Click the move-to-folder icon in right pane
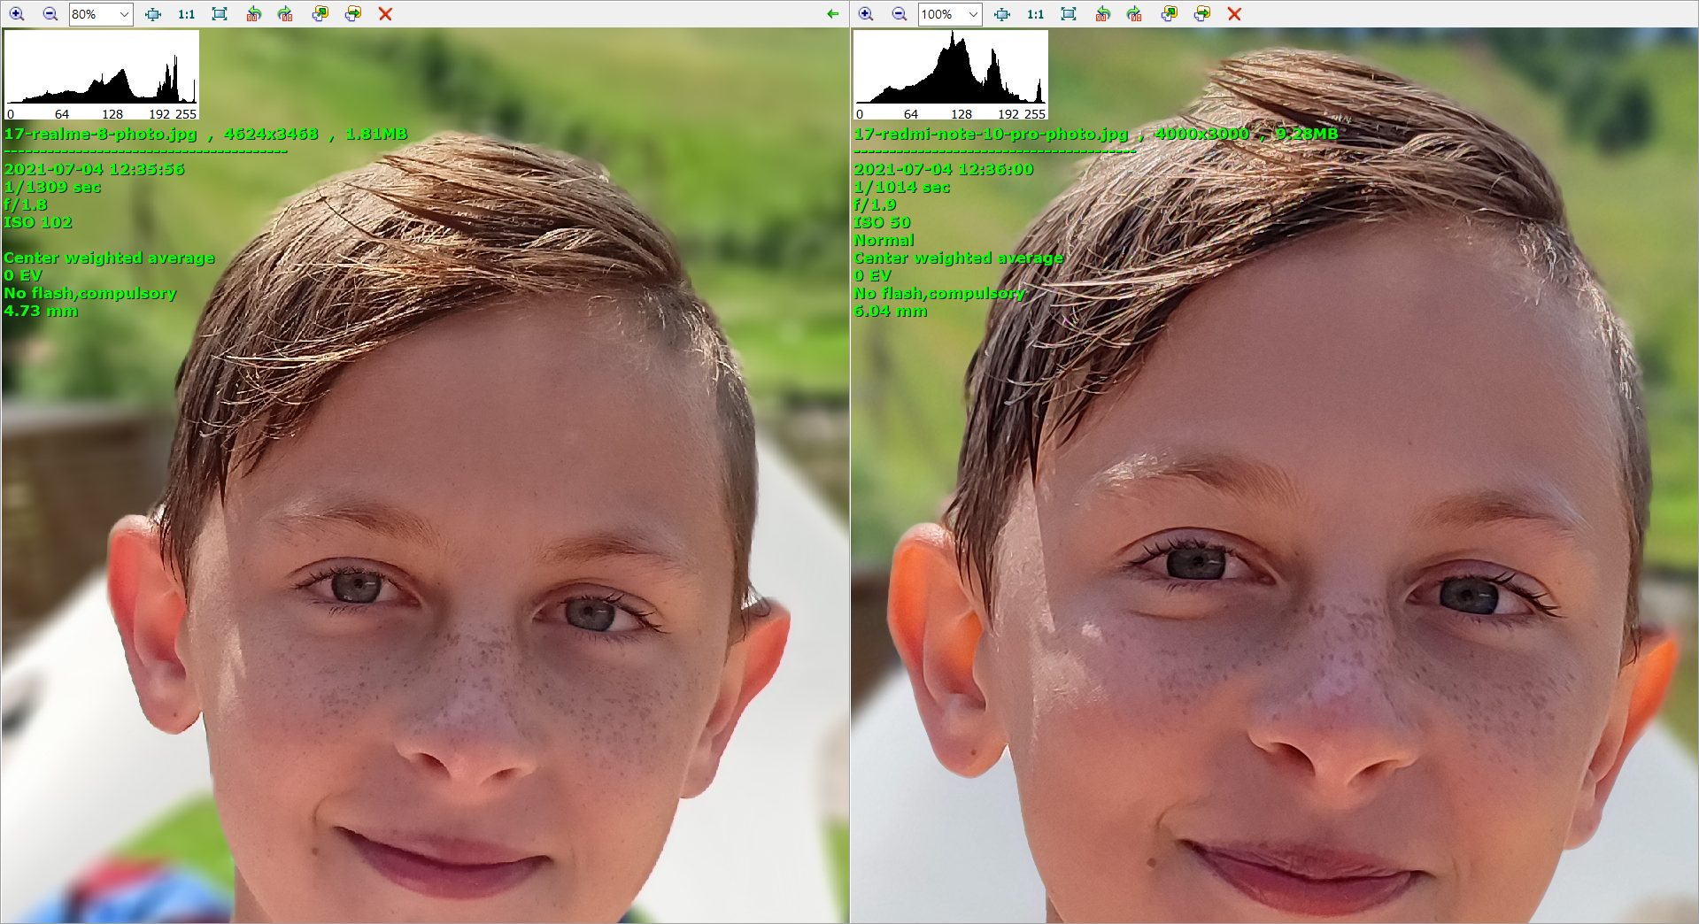Viewport: 1699px width, 924px height. click(1201, 14)
